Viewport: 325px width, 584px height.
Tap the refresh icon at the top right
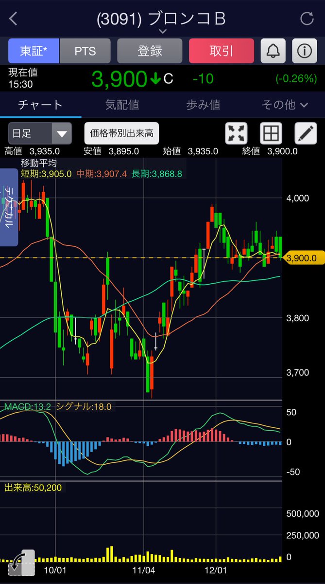pos(307,19)
